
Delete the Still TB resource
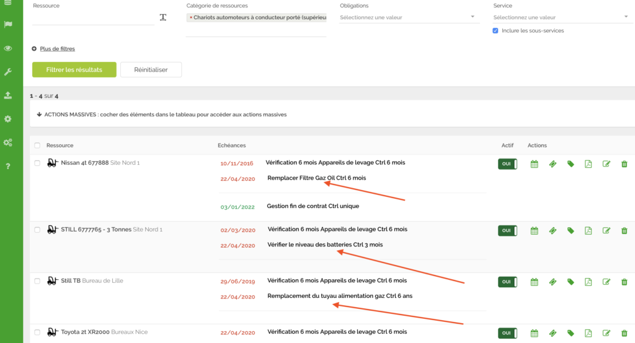(x=624, y=282)
